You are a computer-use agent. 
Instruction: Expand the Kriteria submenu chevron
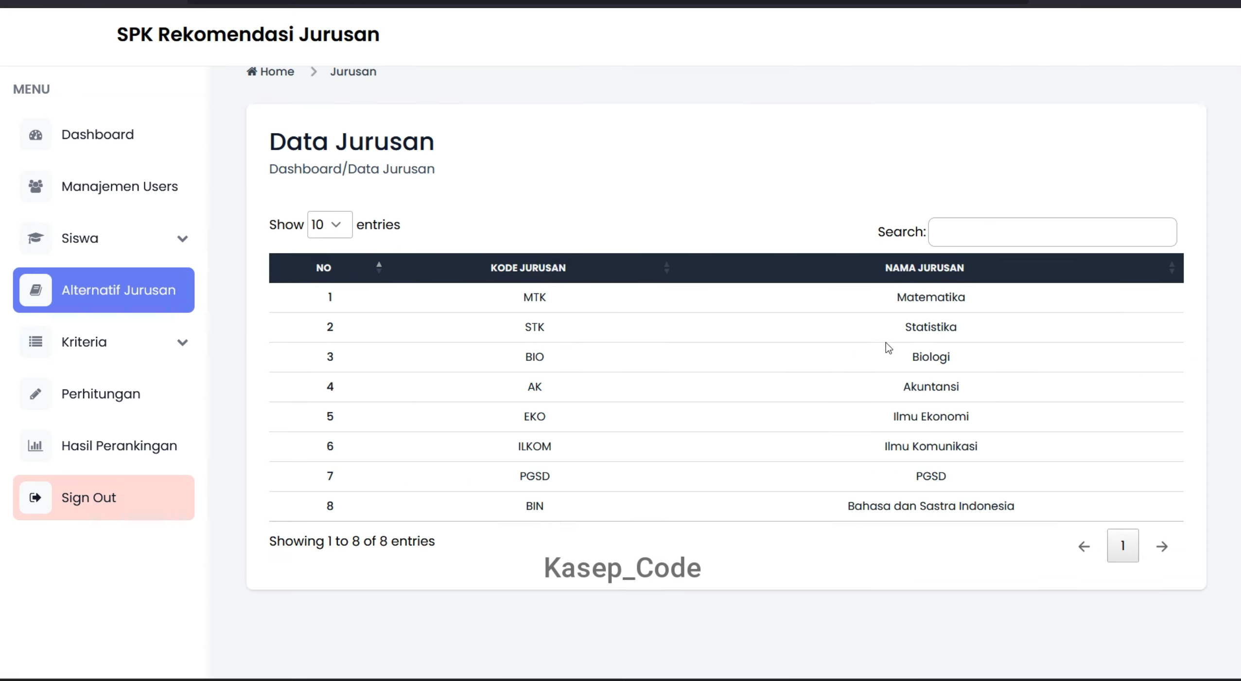(x=182, y=342)
